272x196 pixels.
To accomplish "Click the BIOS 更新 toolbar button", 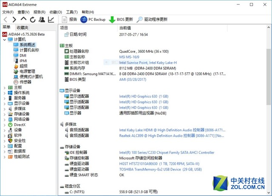I will click(121, 20).
